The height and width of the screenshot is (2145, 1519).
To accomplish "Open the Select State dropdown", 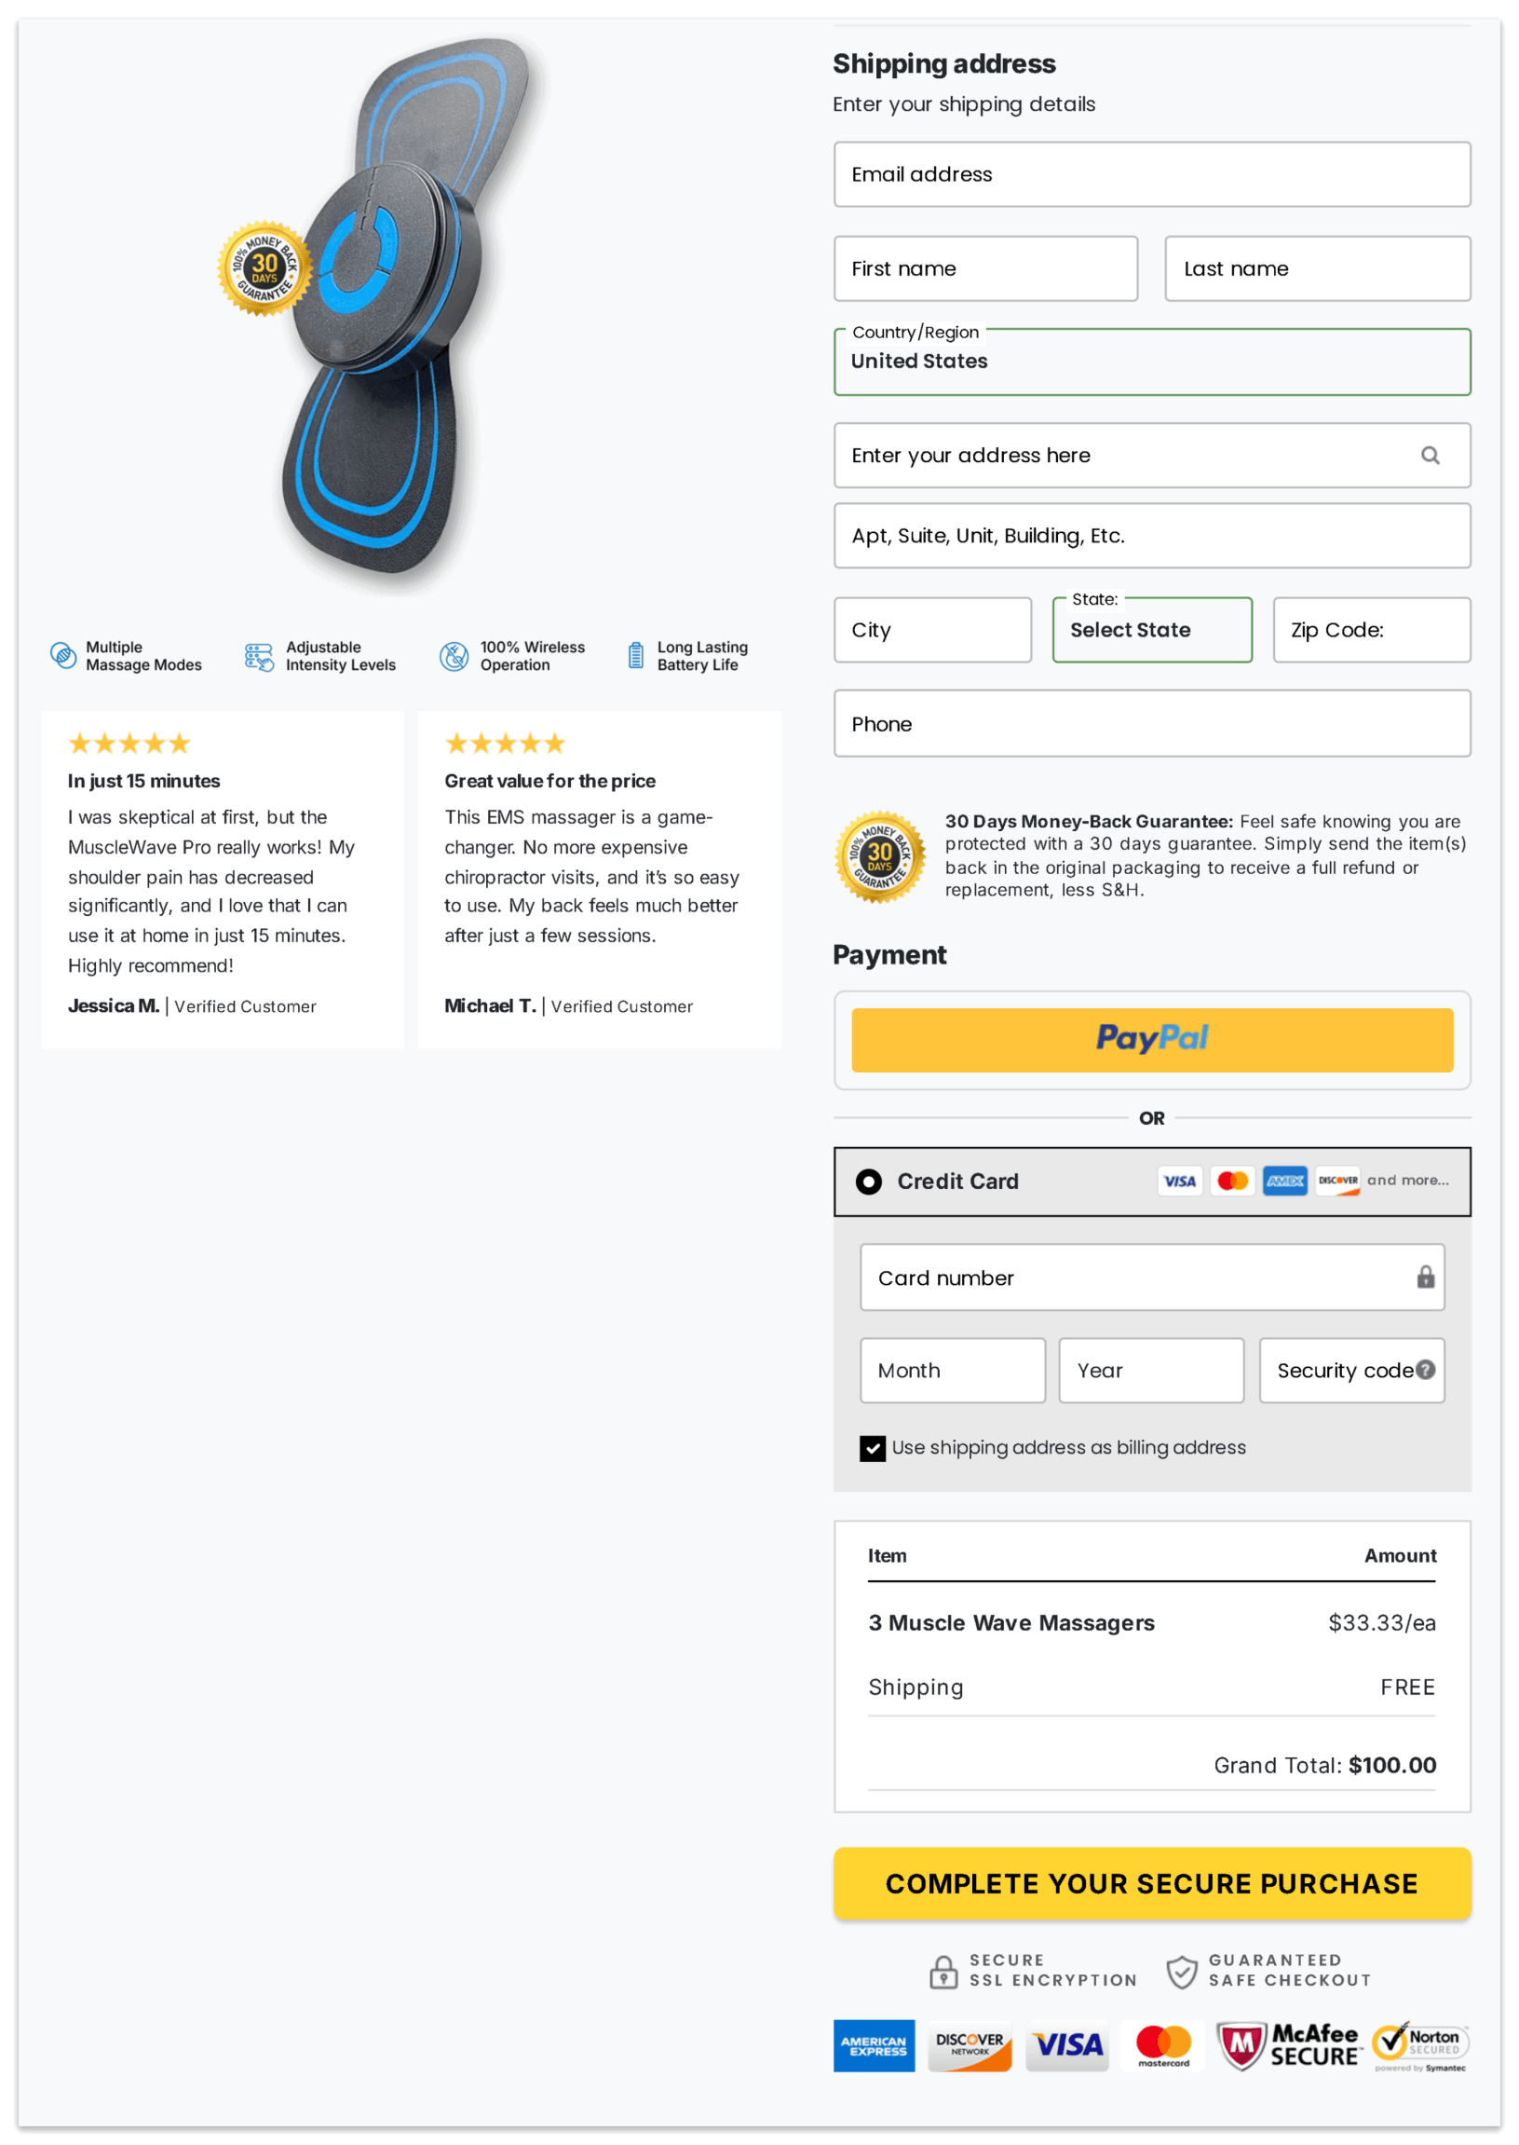I will tap(1152, 630).
